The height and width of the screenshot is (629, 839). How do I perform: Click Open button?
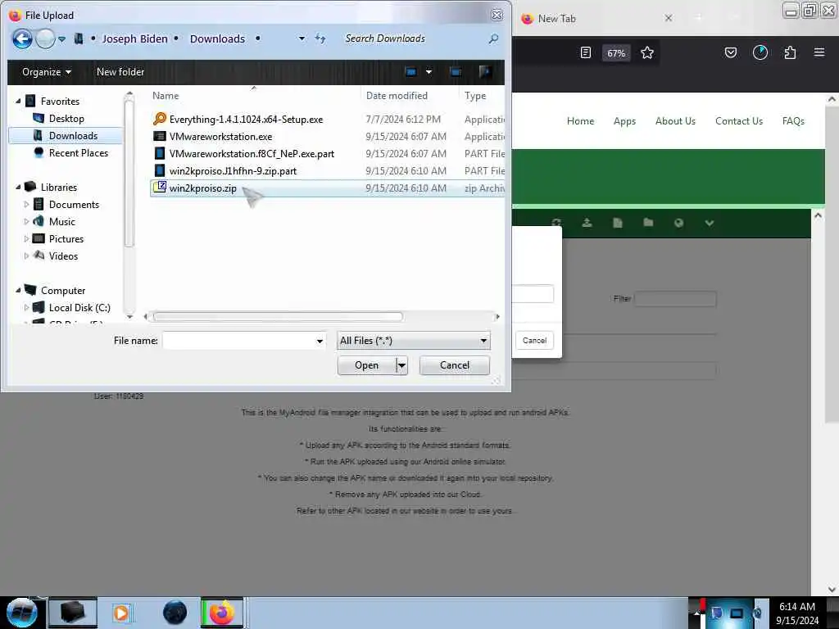click(366, 365)
